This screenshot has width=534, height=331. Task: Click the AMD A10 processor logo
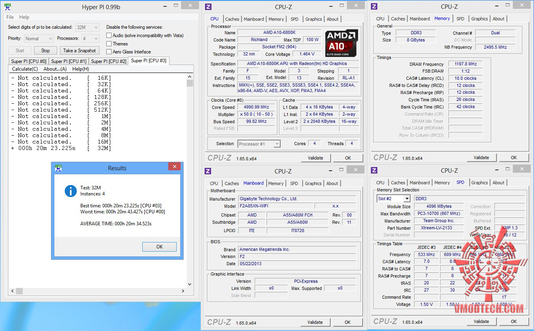pyautogui.click(x=342, y=43)
